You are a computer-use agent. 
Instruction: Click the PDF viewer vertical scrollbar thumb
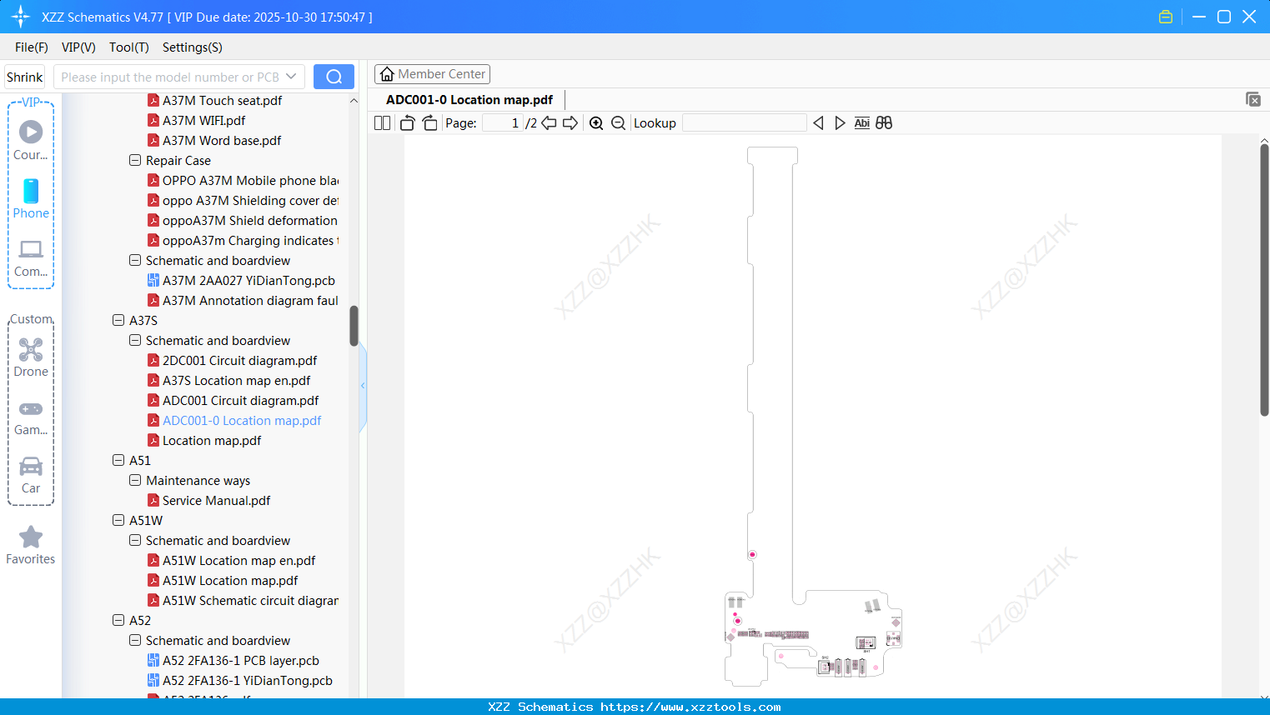[x=1264, y=280]
